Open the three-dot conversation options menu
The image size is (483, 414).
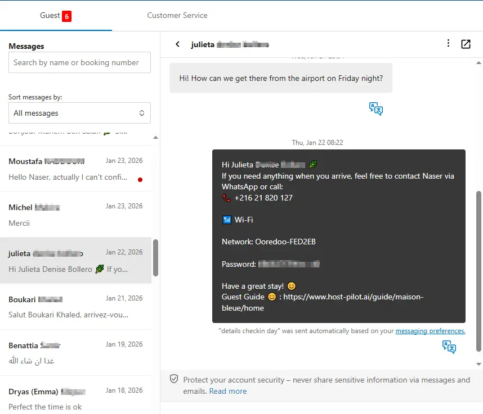(x=448, y=43)
